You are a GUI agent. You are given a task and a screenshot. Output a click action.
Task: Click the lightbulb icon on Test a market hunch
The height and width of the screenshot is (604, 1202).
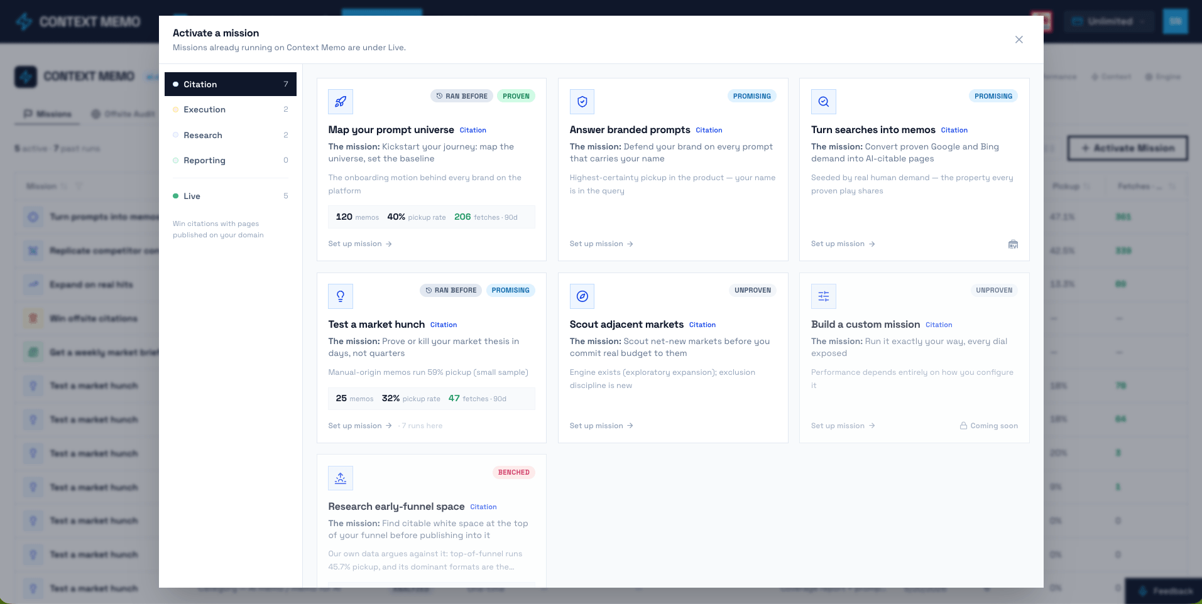[341, 296]
